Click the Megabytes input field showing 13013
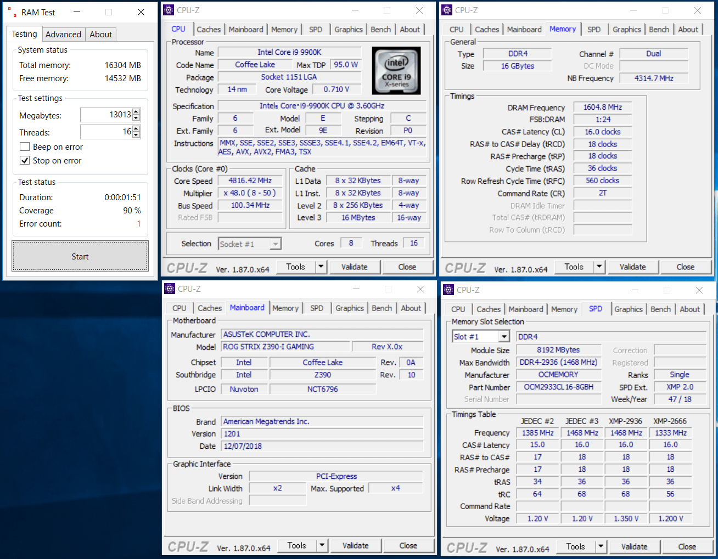 pos(106,115)
